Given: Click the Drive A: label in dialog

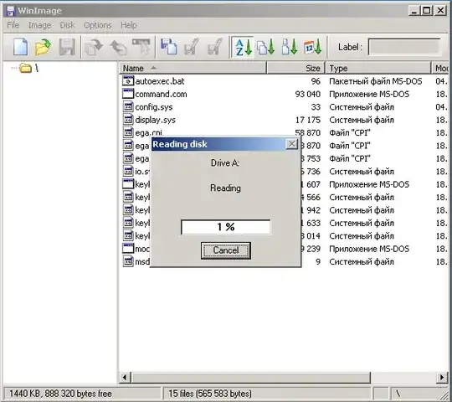Looking at the screenshot, I should [225, 163].
